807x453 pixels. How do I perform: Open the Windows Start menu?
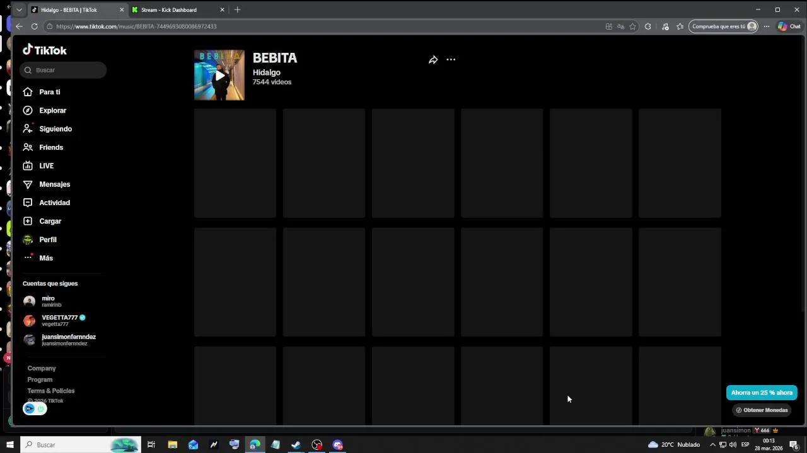click(x=9, y=445)
